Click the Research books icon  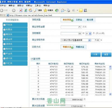[x=85, y=10]
